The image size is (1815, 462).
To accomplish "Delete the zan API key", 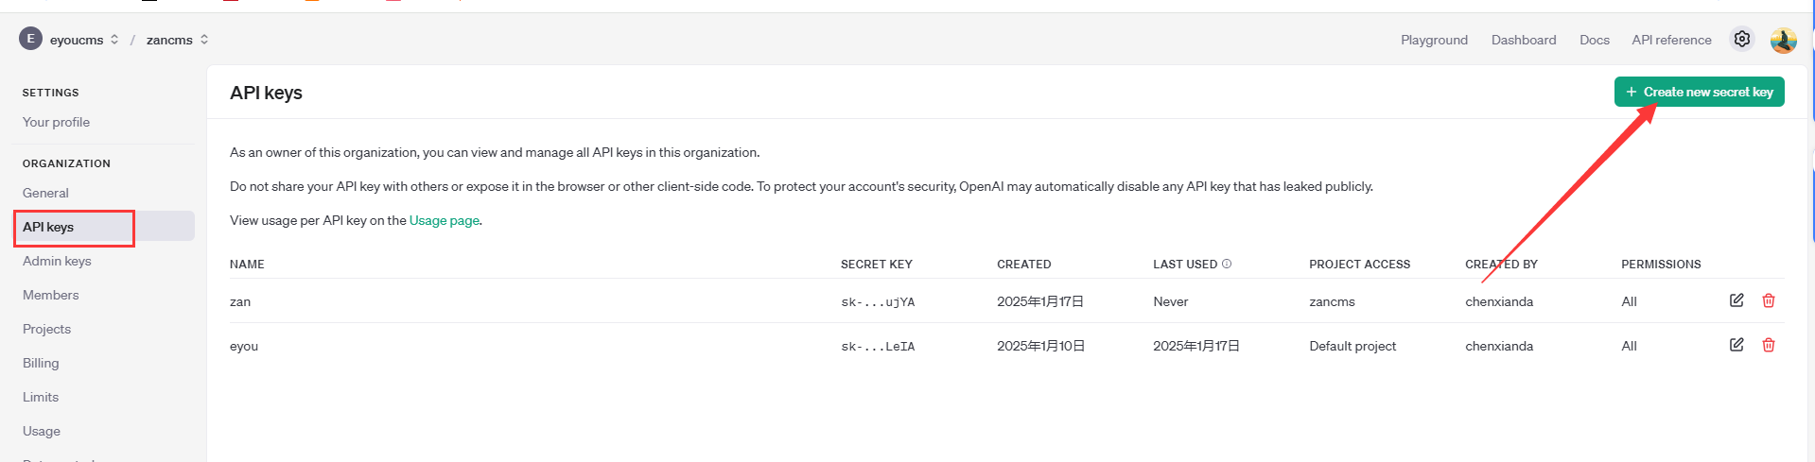I will tap(1768, 300).
